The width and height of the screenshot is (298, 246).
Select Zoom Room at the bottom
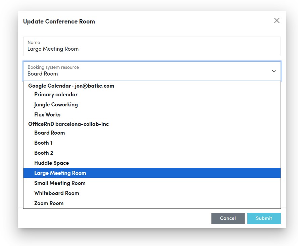pos(49,203)
